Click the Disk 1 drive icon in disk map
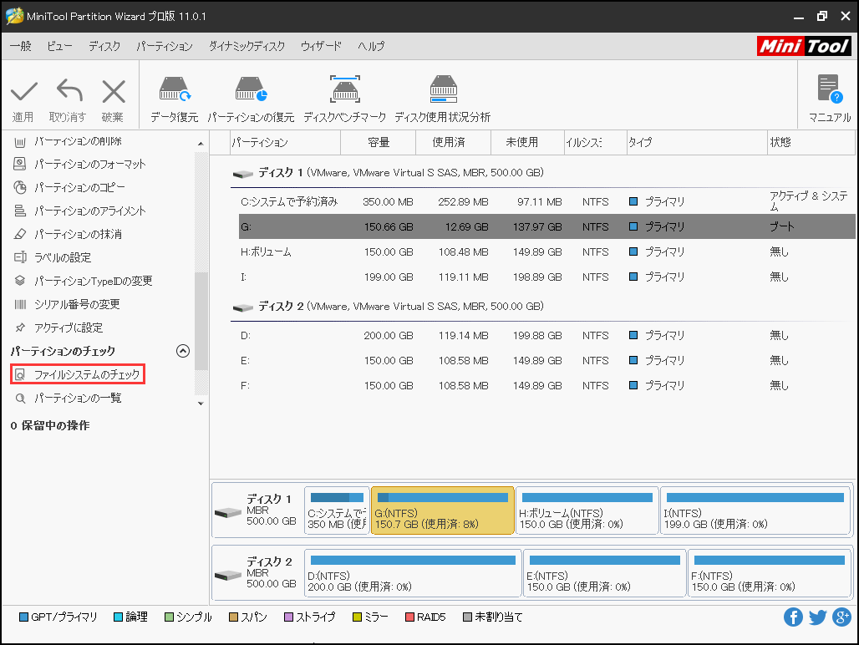Viewport: 859px width, 645px height. point(228,512)
